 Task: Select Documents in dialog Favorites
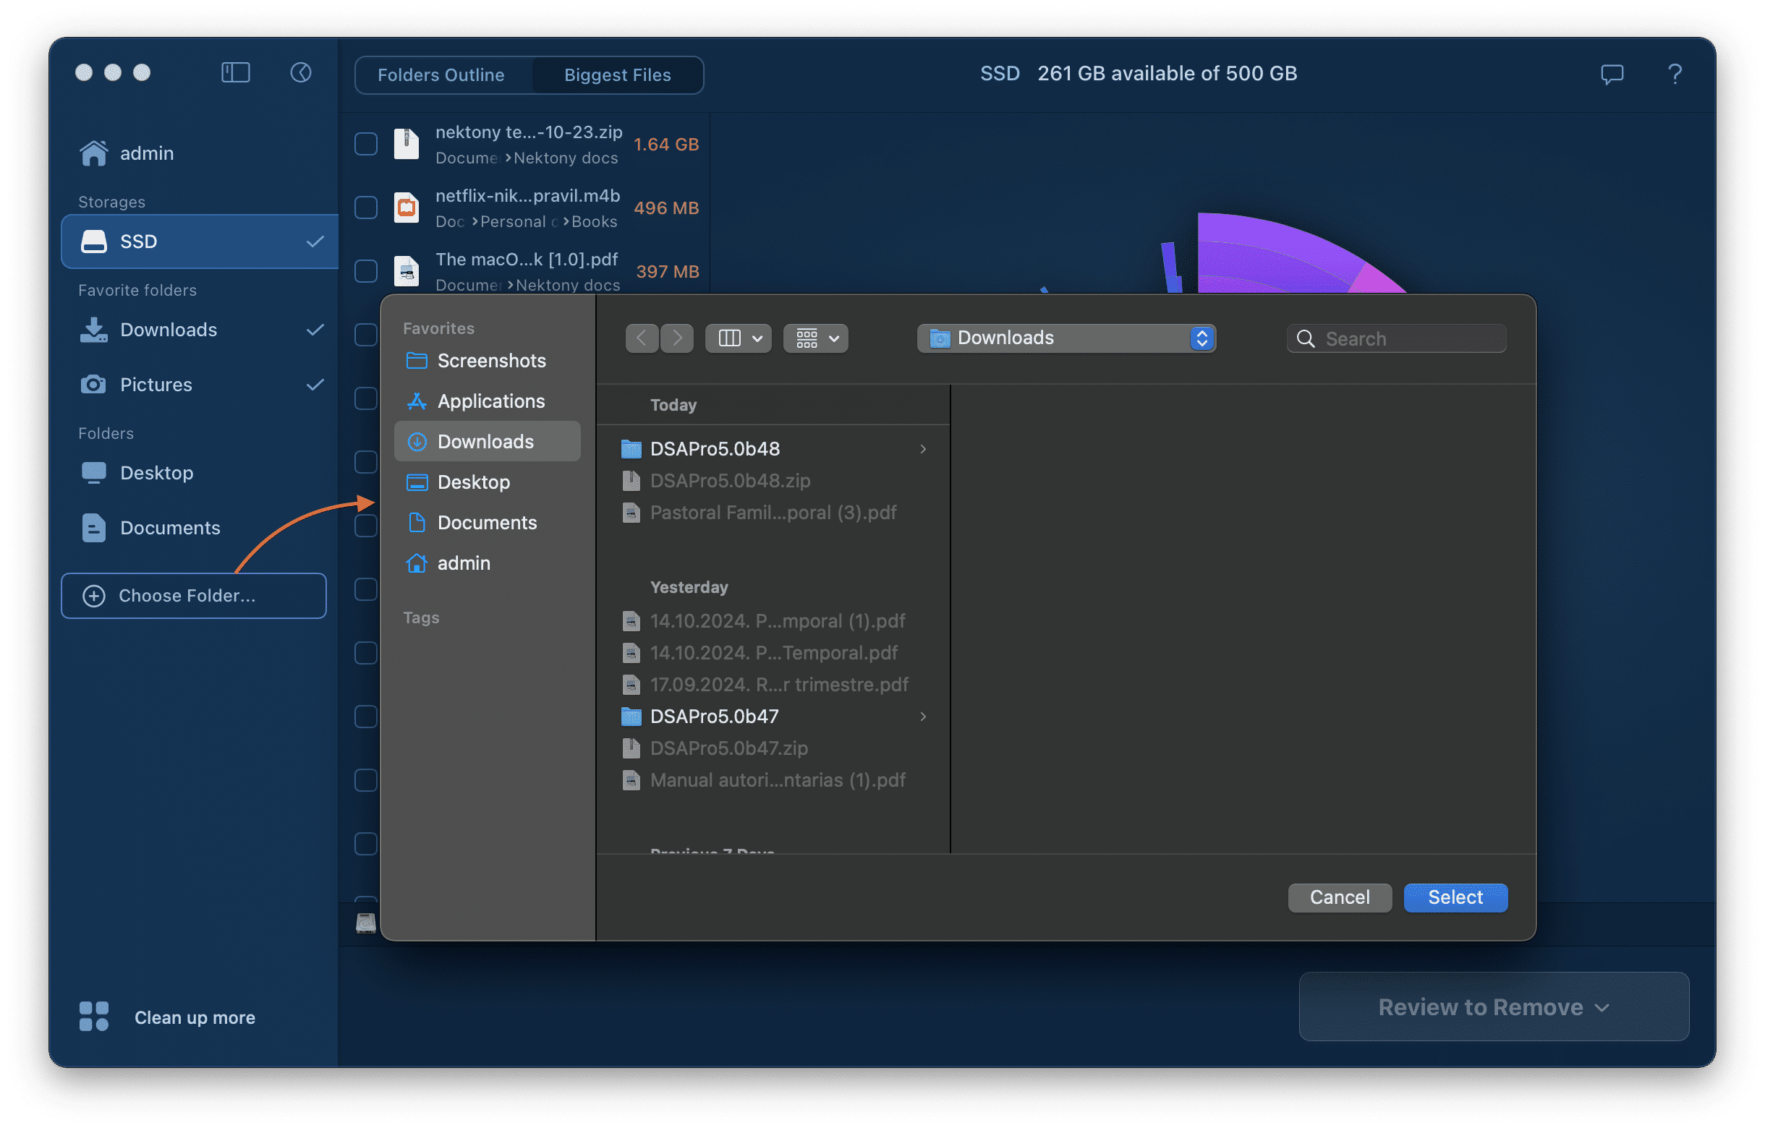pyautogui.click(x=488, y=522)
